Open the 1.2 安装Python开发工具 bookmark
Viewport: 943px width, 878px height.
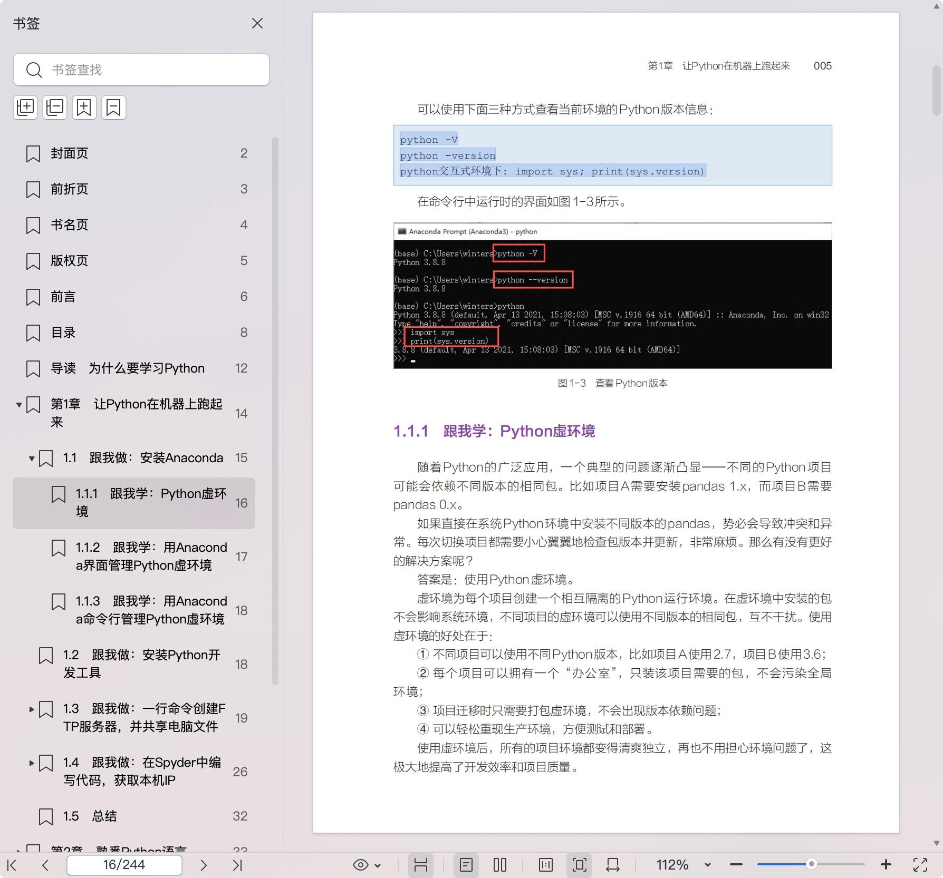[x=134, y=665]
